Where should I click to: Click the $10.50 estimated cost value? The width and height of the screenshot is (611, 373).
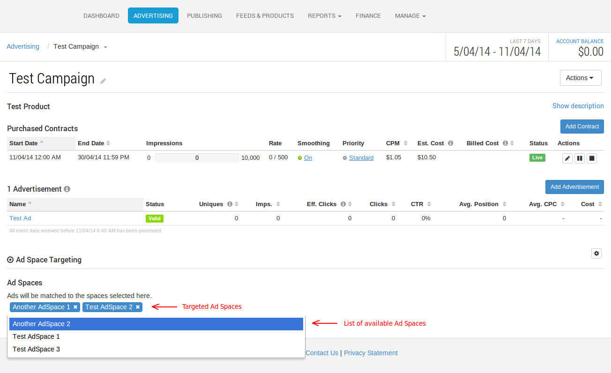click(x=427, y=157)
